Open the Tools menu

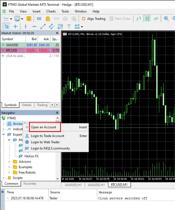pyautogui.click(x=65, y=11)
